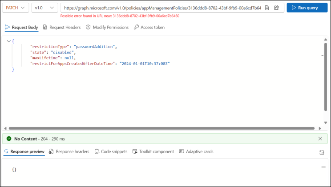This screenshot has width=331, height=187.
Task: Click the "2024-01-01T10:37:00Z" date value
Action: coord(145,64)
